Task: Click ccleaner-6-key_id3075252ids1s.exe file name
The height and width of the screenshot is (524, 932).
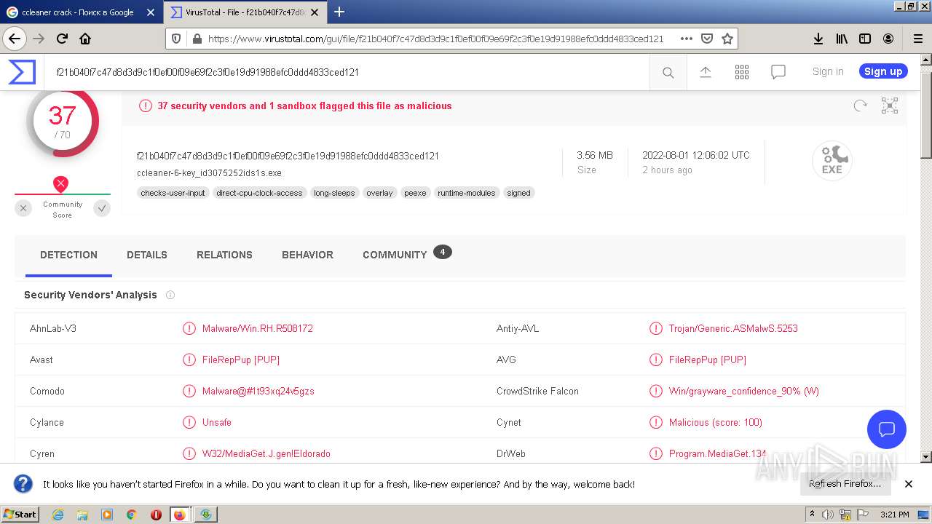Action: point(209,173)
